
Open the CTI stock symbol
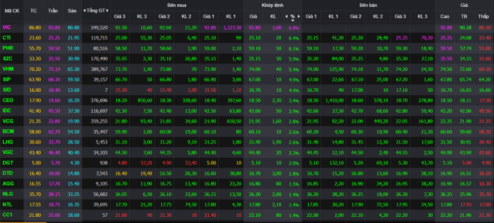tap(7, 38)
